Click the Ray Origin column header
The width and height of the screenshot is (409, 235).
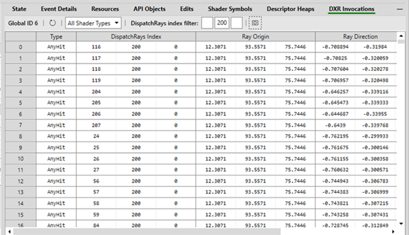255,37
